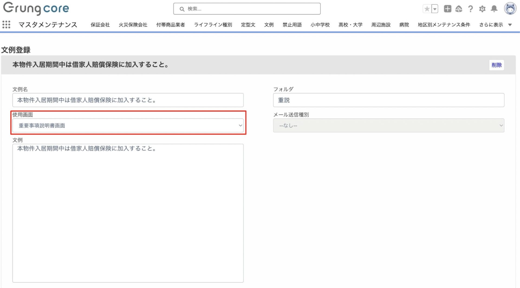Click the 削除 button
This screenshot has height=288, width=520.
tap(496, 65)
